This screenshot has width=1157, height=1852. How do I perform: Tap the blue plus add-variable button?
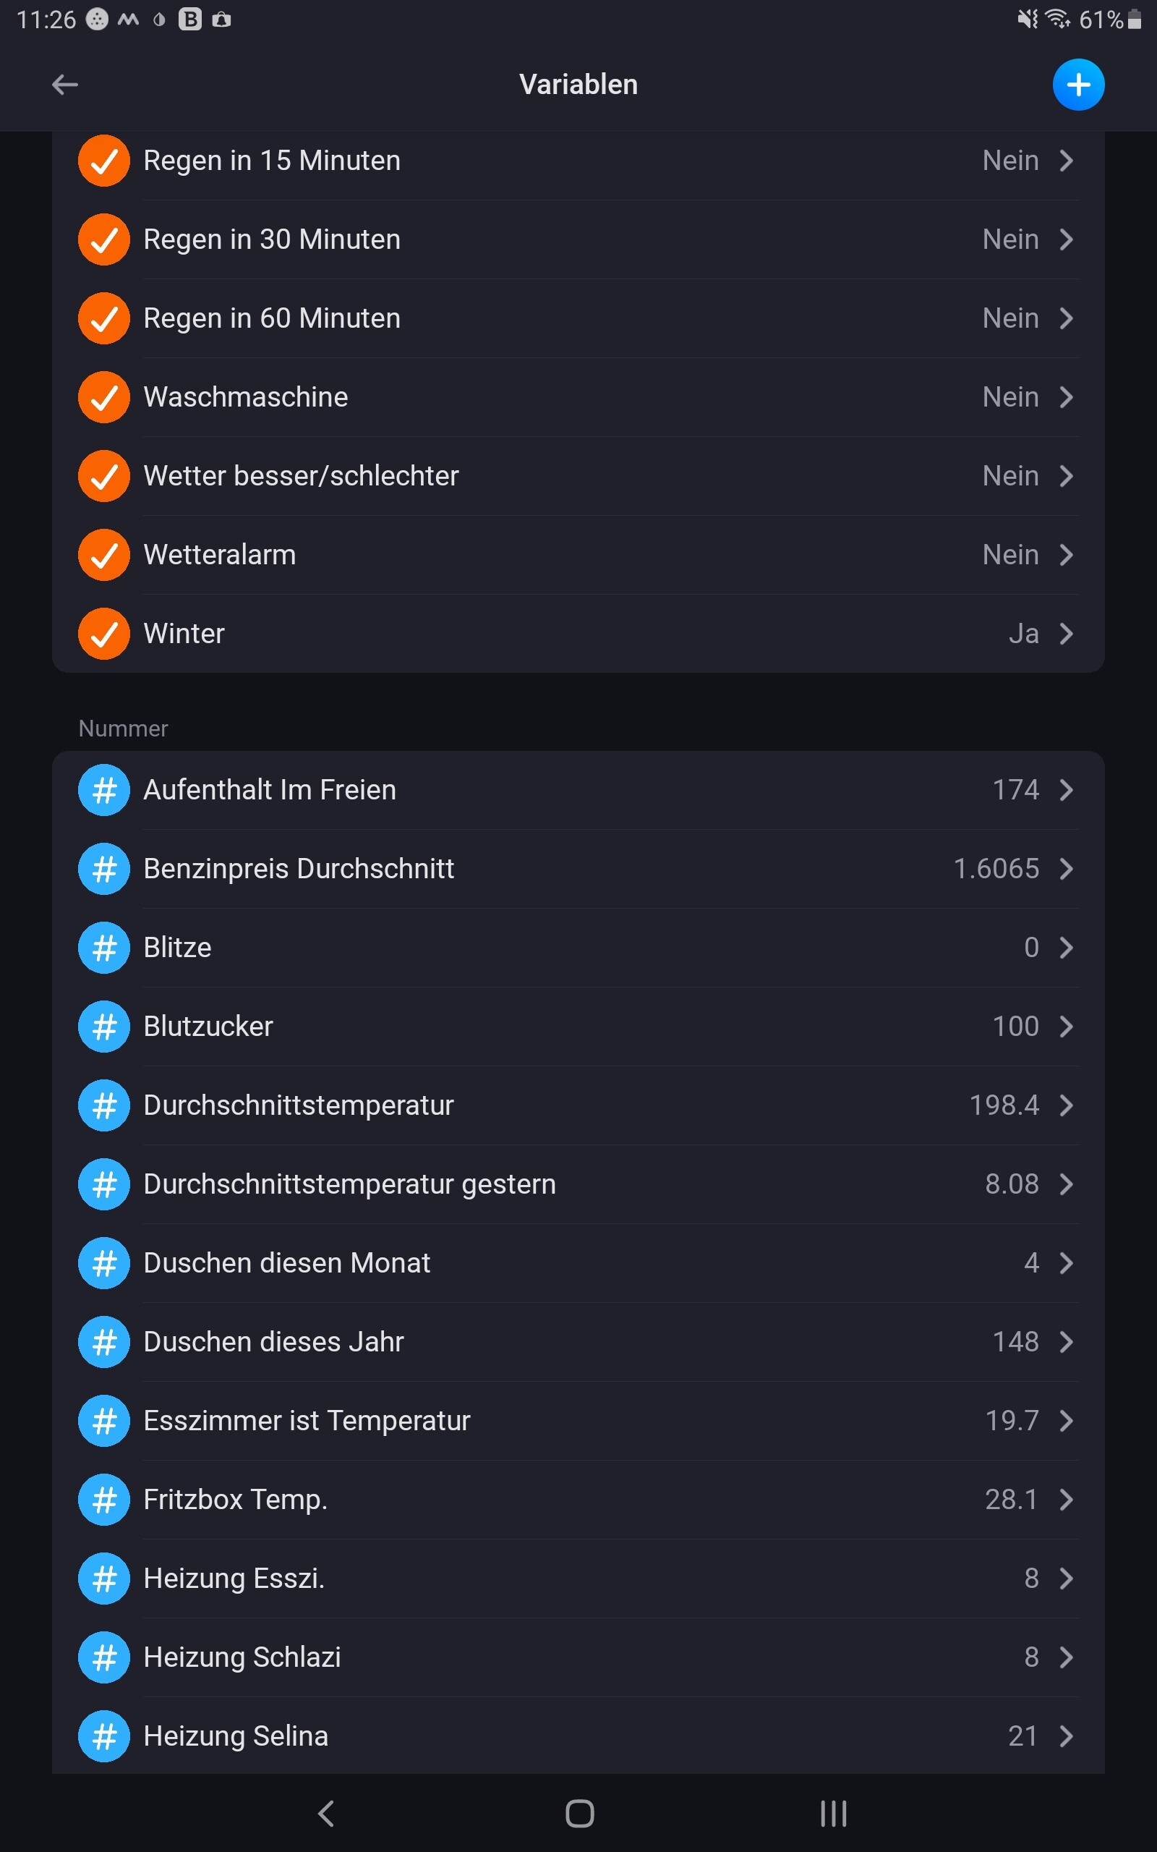click(x=1077, y=84)
